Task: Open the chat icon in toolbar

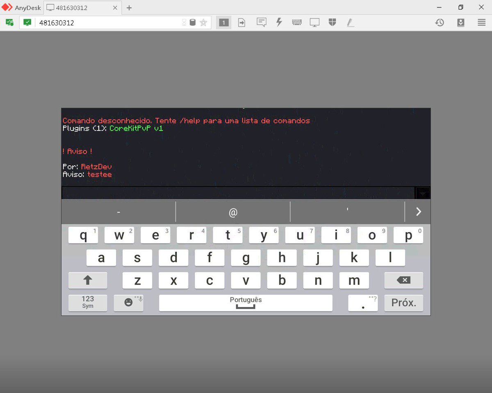Action: click(261, 23)
